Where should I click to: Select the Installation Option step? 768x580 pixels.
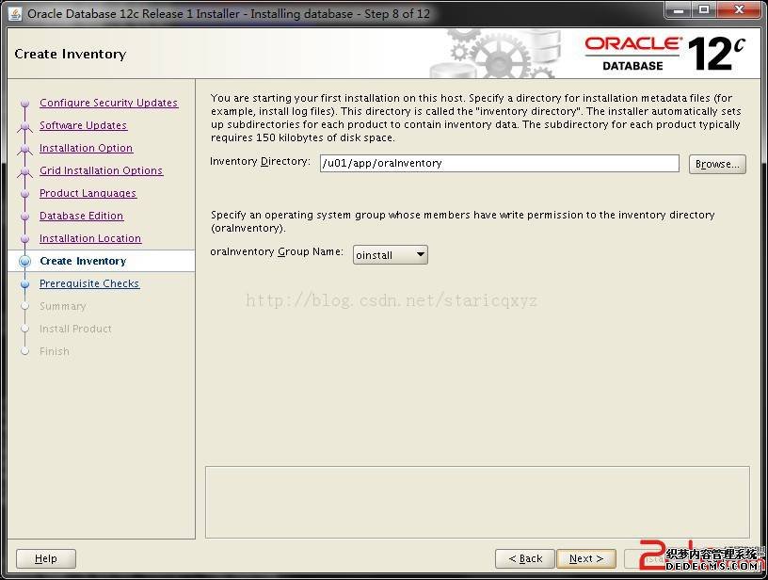click(86, 148)
